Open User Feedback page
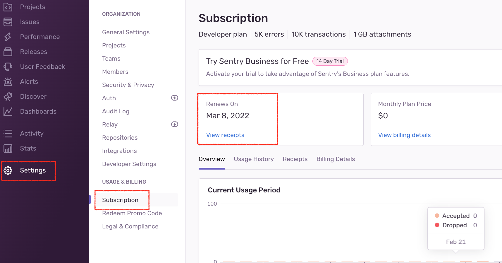The image size is (502, 263). (x=42, y=67)
